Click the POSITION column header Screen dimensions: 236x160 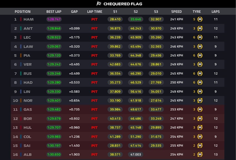(x=22, y=12)
